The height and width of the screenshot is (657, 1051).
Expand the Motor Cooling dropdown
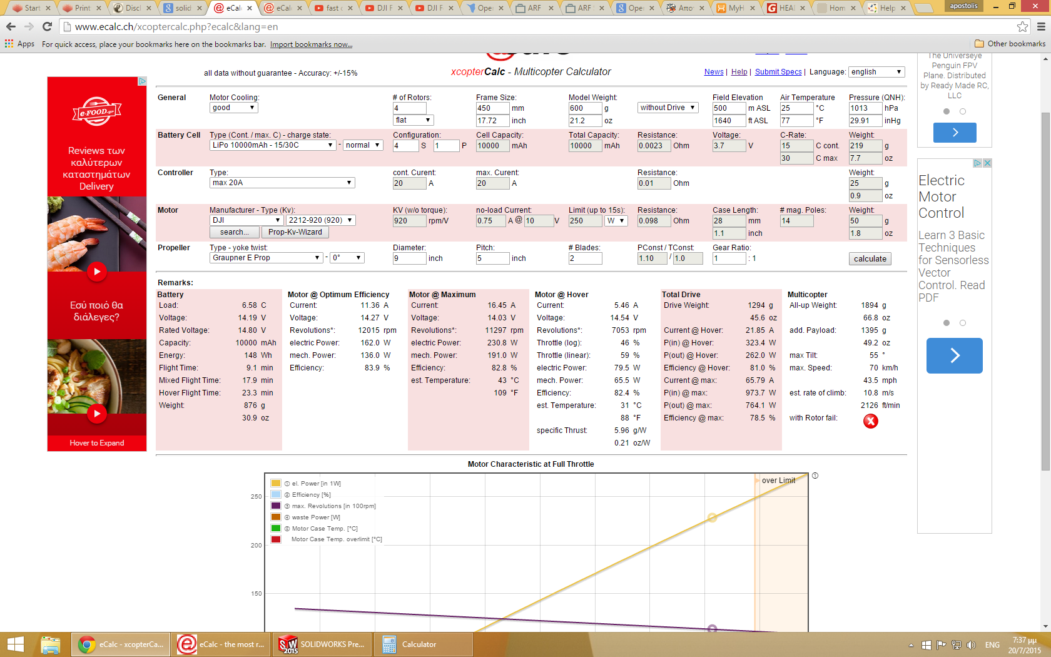[x=234, y=108]
